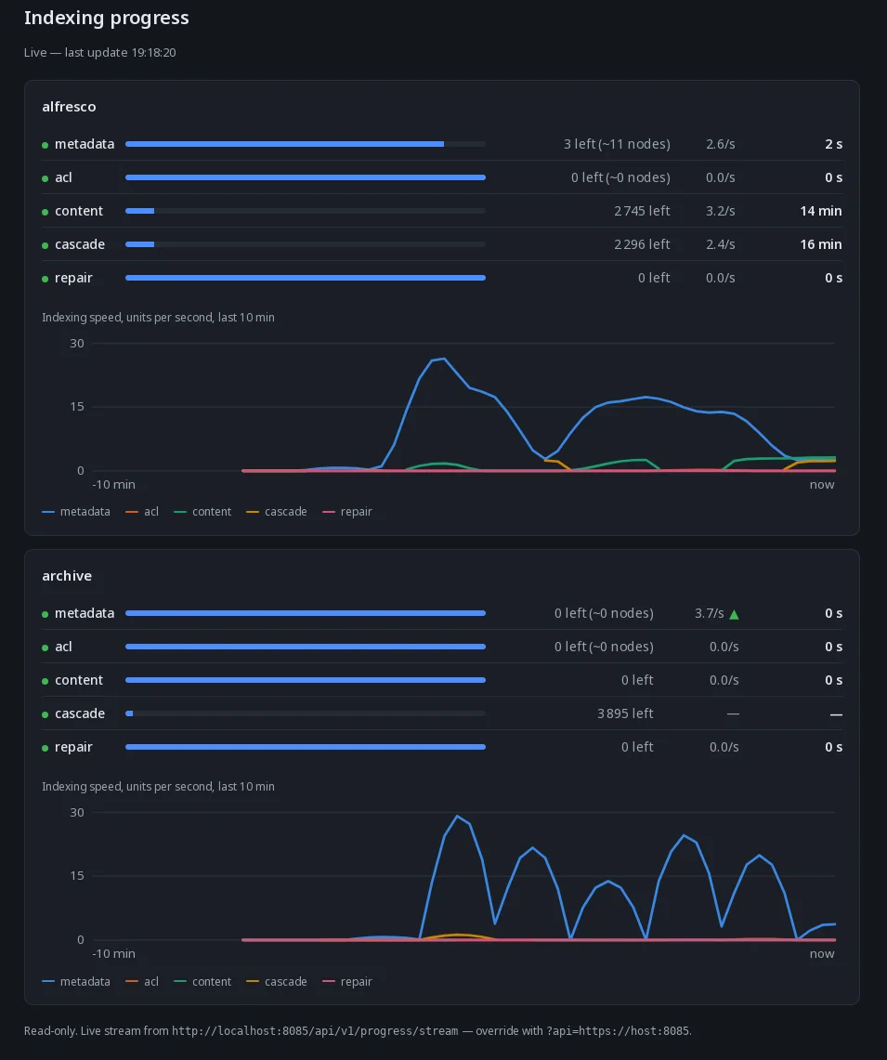
Task: Click the '15' y-axis label on the alfresco chart
Action: pyautogui.click(x=77, y=407)
